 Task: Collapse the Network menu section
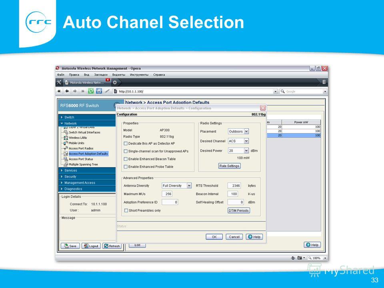point(87,124)
